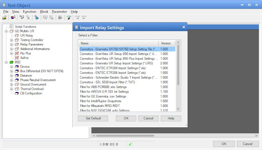Click the crossed-out Author icon
Viewport: 262px width, 150px height.
[x=17, y=58]
